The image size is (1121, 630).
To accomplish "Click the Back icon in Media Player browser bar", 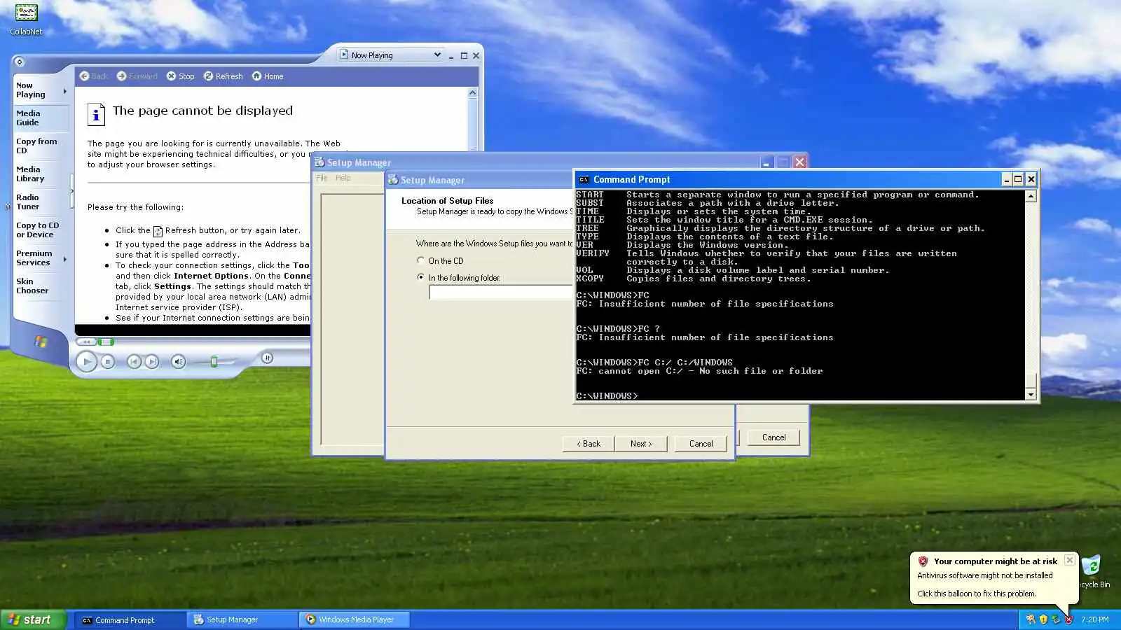I will click(84, 76).
